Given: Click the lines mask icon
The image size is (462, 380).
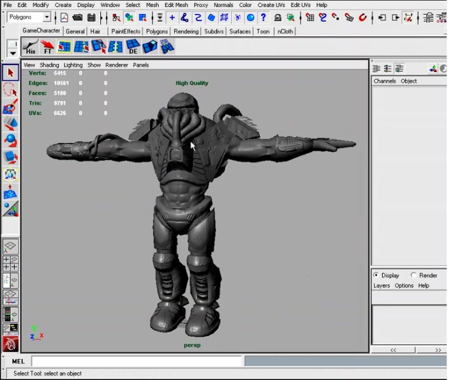Looking at the screenshot, I should 198,18.
